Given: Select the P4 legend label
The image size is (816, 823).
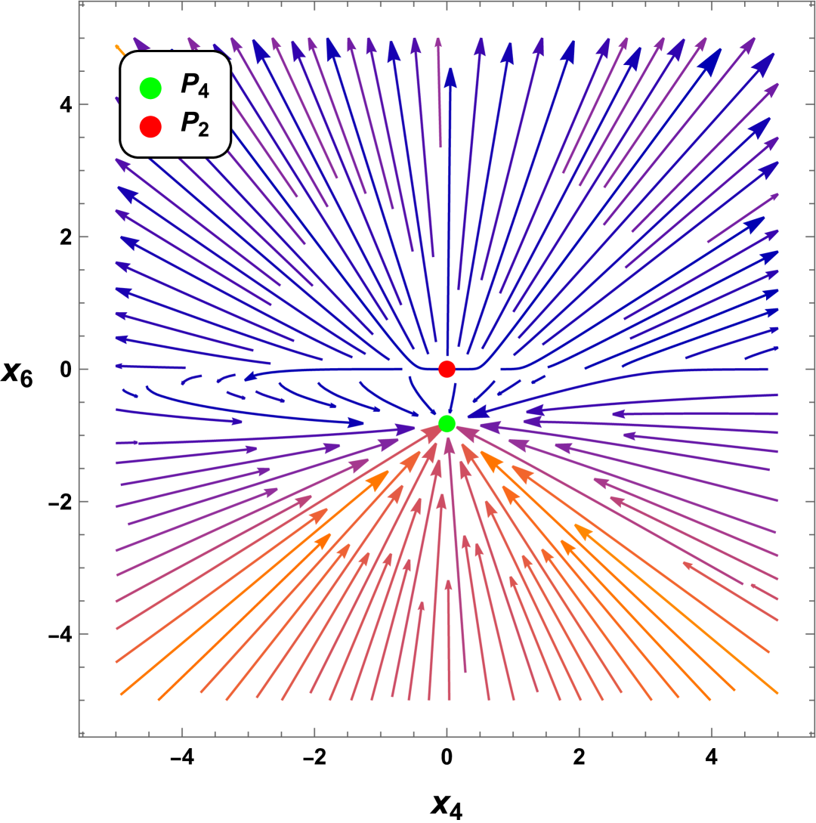Looking at the screenshot, I should point(195,85).
